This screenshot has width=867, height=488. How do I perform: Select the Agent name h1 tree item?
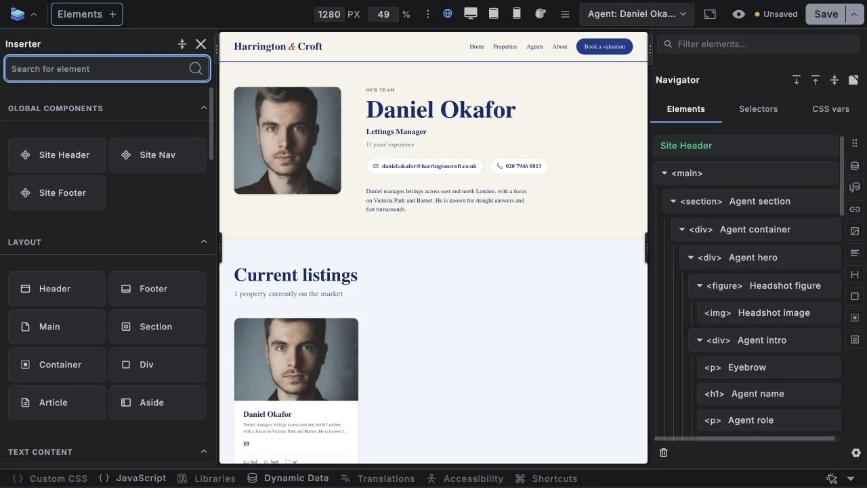(x=769, y=394)
